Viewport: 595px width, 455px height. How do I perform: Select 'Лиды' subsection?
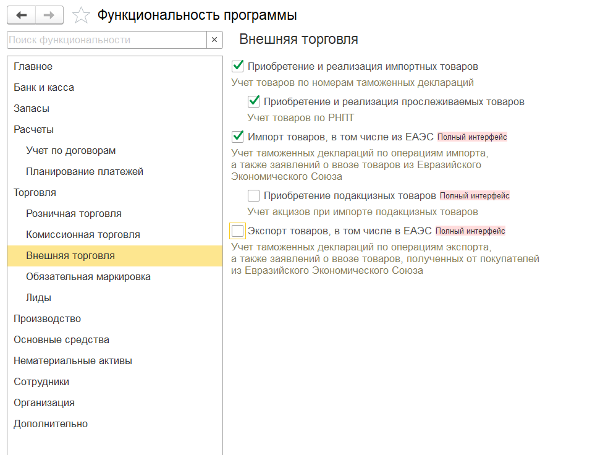click(114, 298)
